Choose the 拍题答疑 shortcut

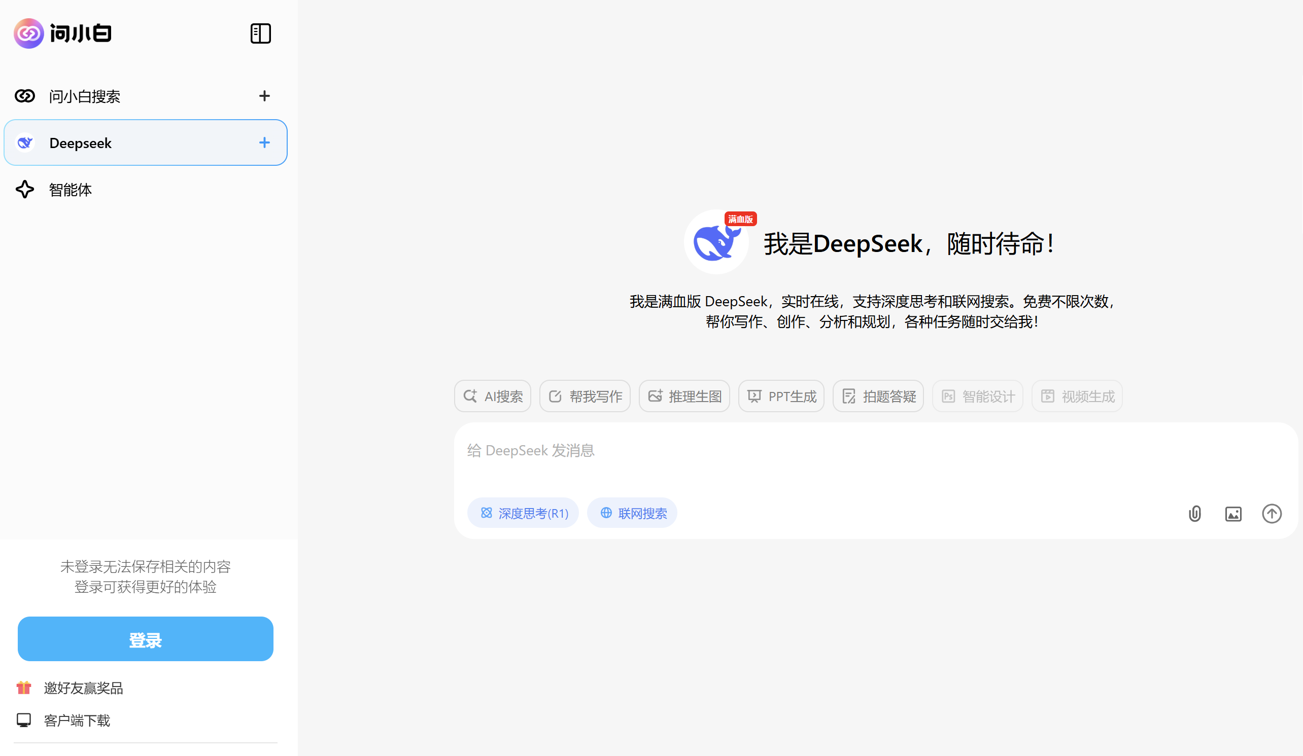(x=878, y=397)
